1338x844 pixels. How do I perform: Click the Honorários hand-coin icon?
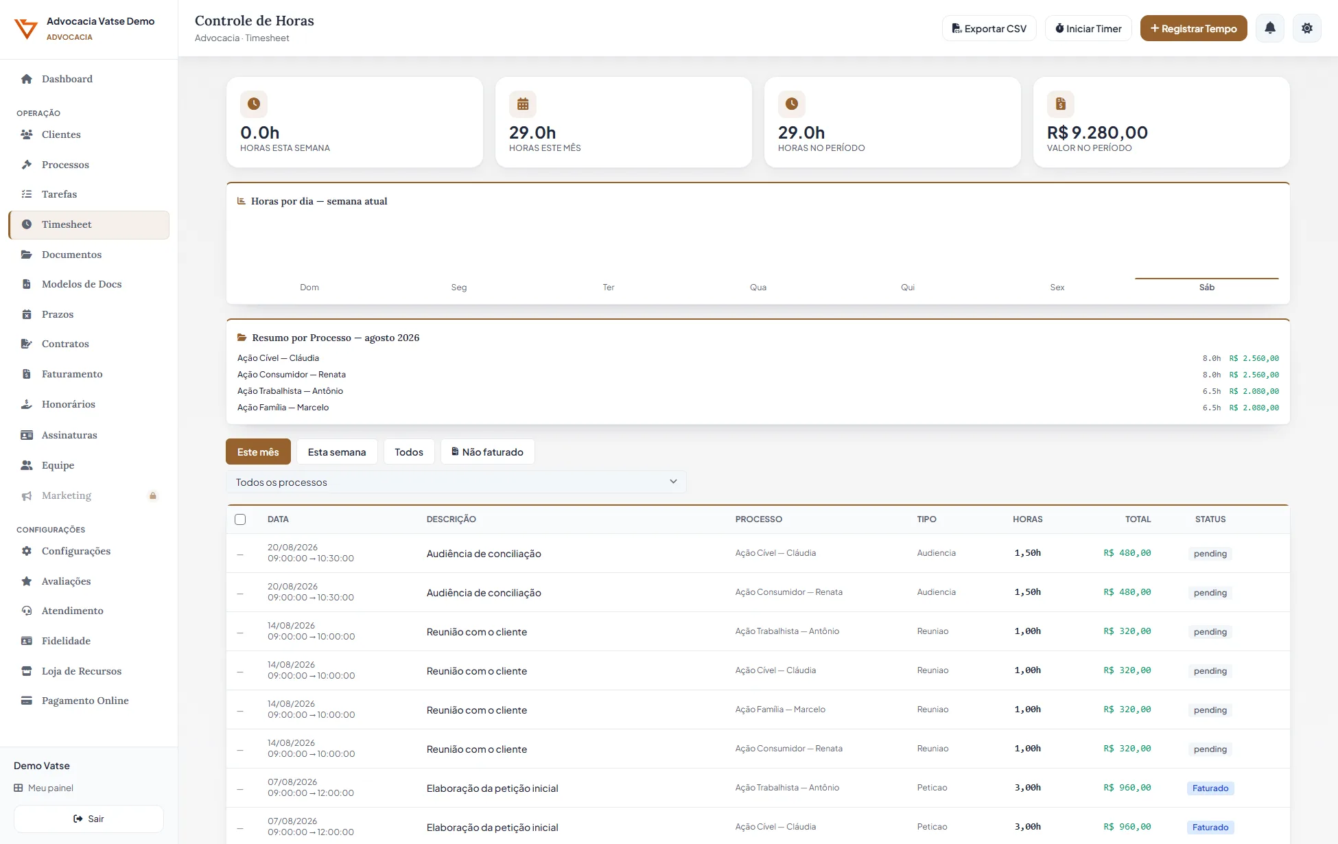pyautogui.click(x=27, y=404)
